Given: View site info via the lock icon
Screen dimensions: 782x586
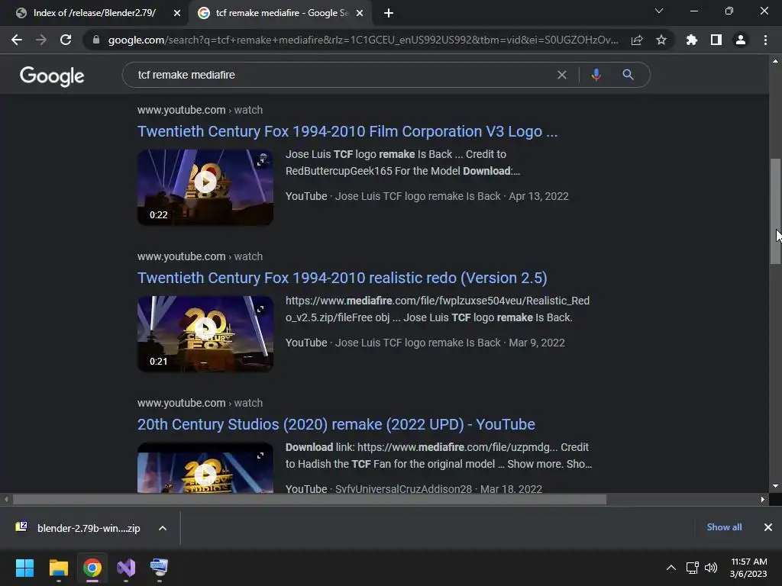Looking at the screenshot, I should [x=95, y=40].
